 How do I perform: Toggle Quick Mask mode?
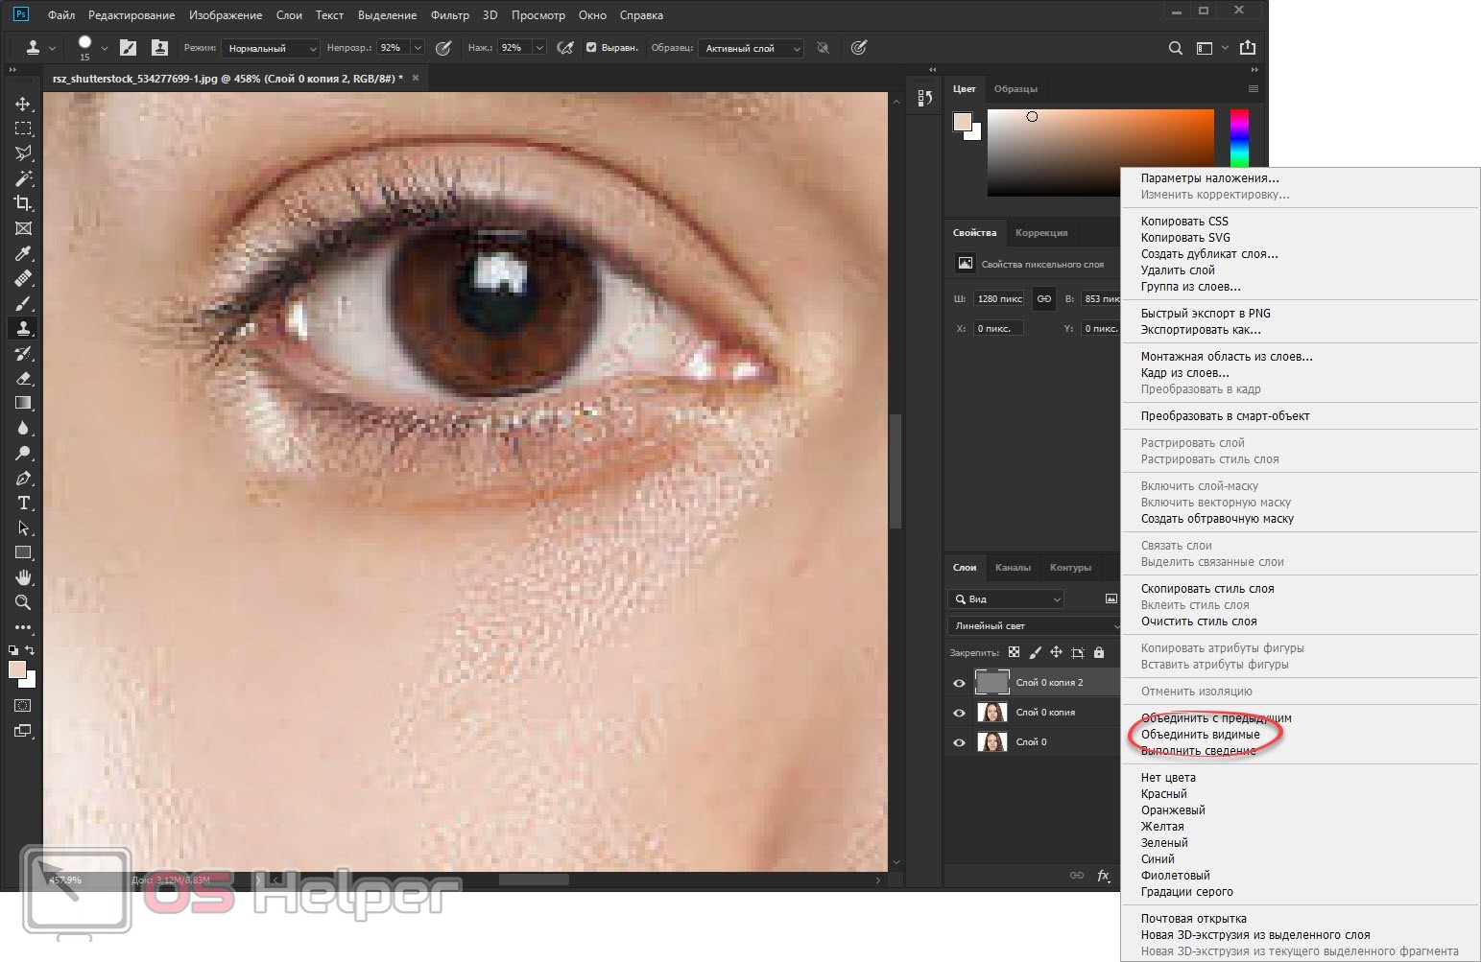pyautogui.click(x=23, y=705)
